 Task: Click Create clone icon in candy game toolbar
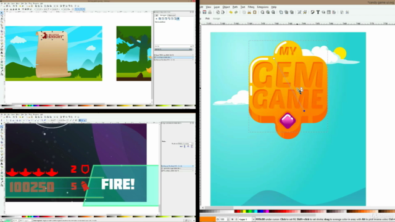[x=286, y=12]
